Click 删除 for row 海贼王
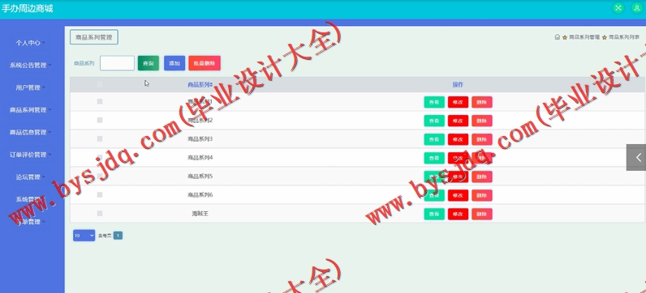646x293 pixels. click(x=482, y=214)
